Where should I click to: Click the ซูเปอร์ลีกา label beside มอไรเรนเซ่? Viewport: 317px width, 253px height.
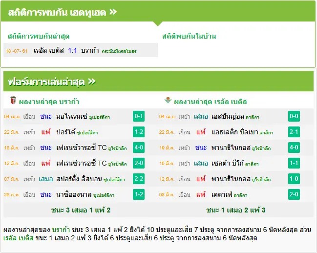99,117
